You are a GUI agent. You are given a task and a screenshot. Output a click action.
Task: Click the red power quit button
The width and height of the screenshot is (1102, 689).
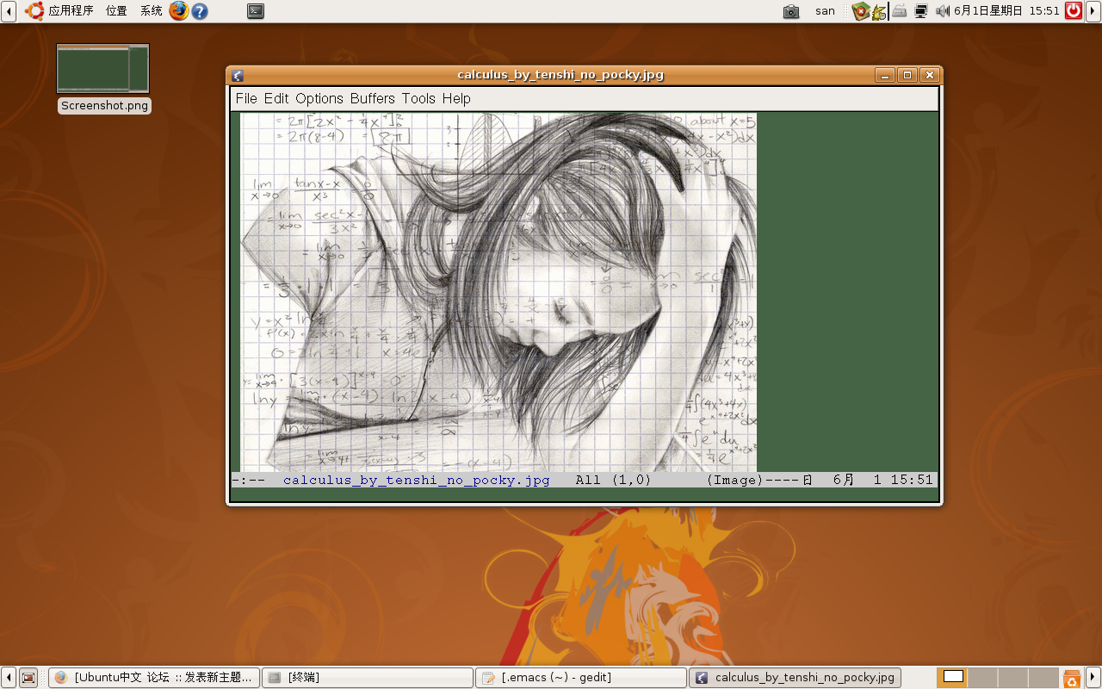tap(1074, 11)
